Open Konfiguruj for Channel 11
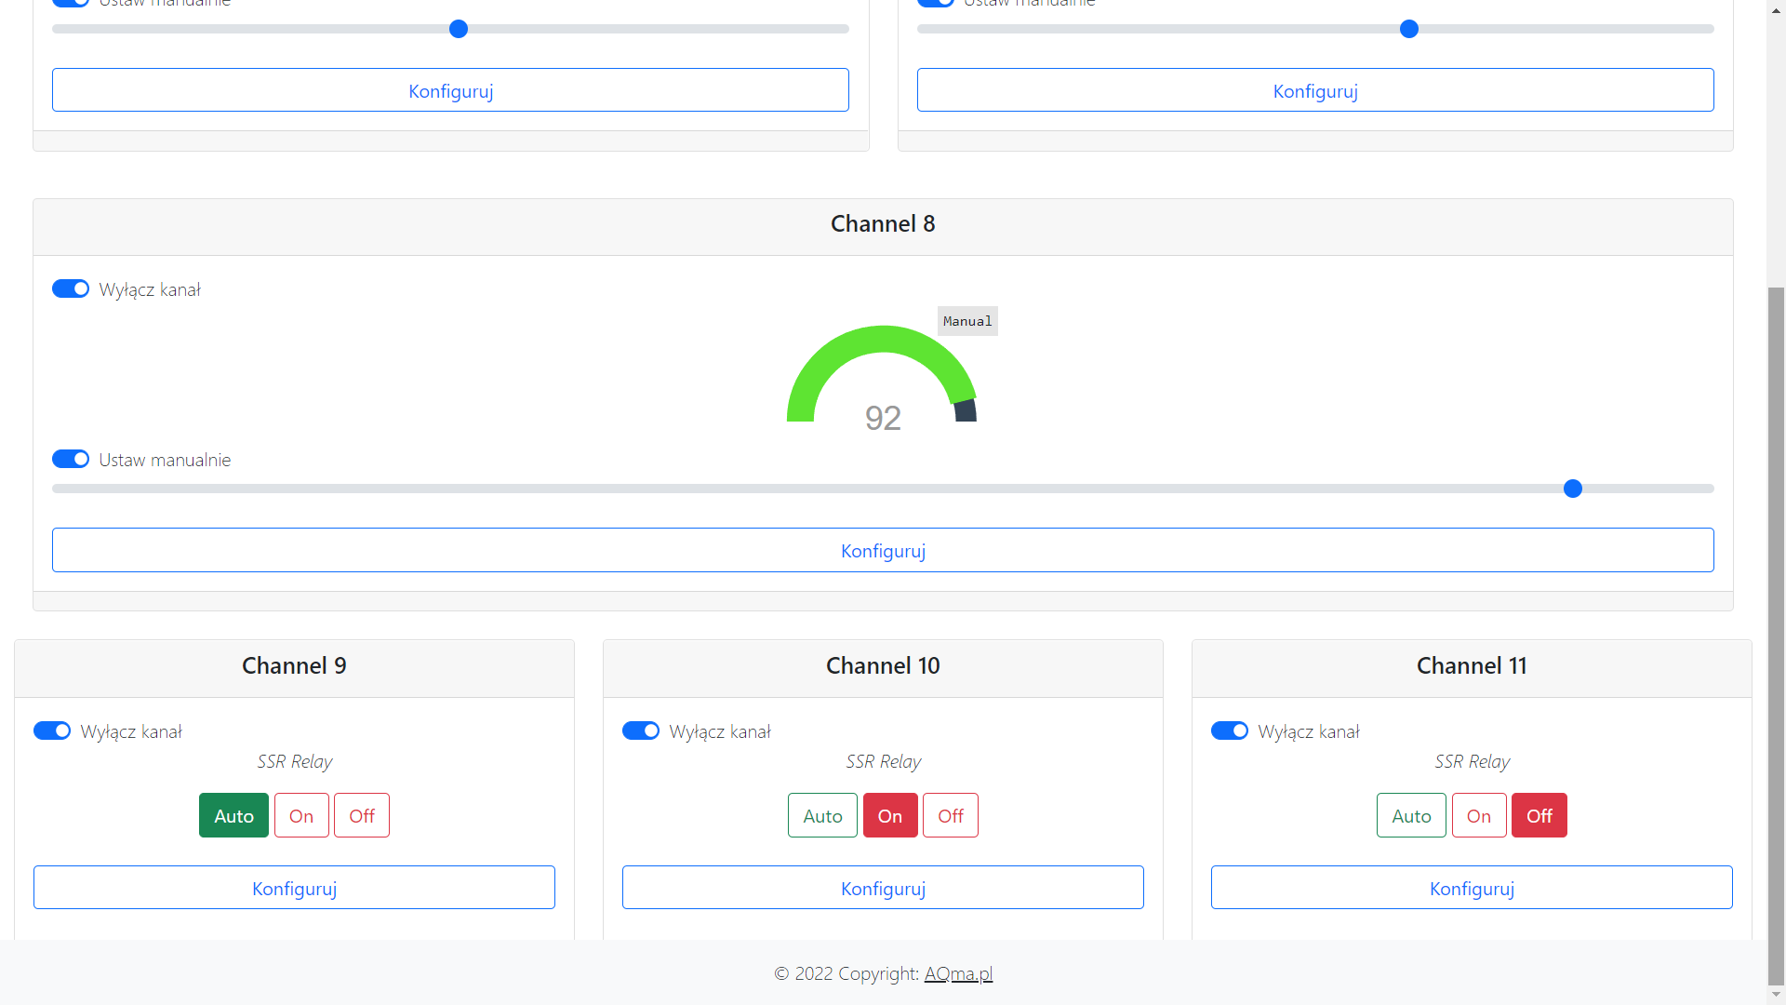 1472,889
